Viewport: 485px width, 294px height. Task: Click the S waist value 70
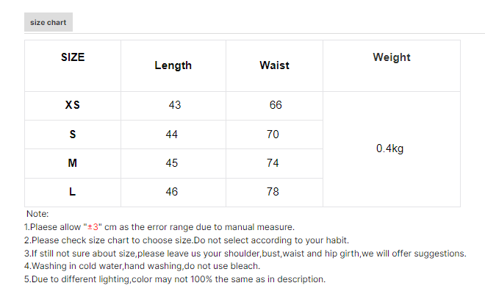point(273,135)
